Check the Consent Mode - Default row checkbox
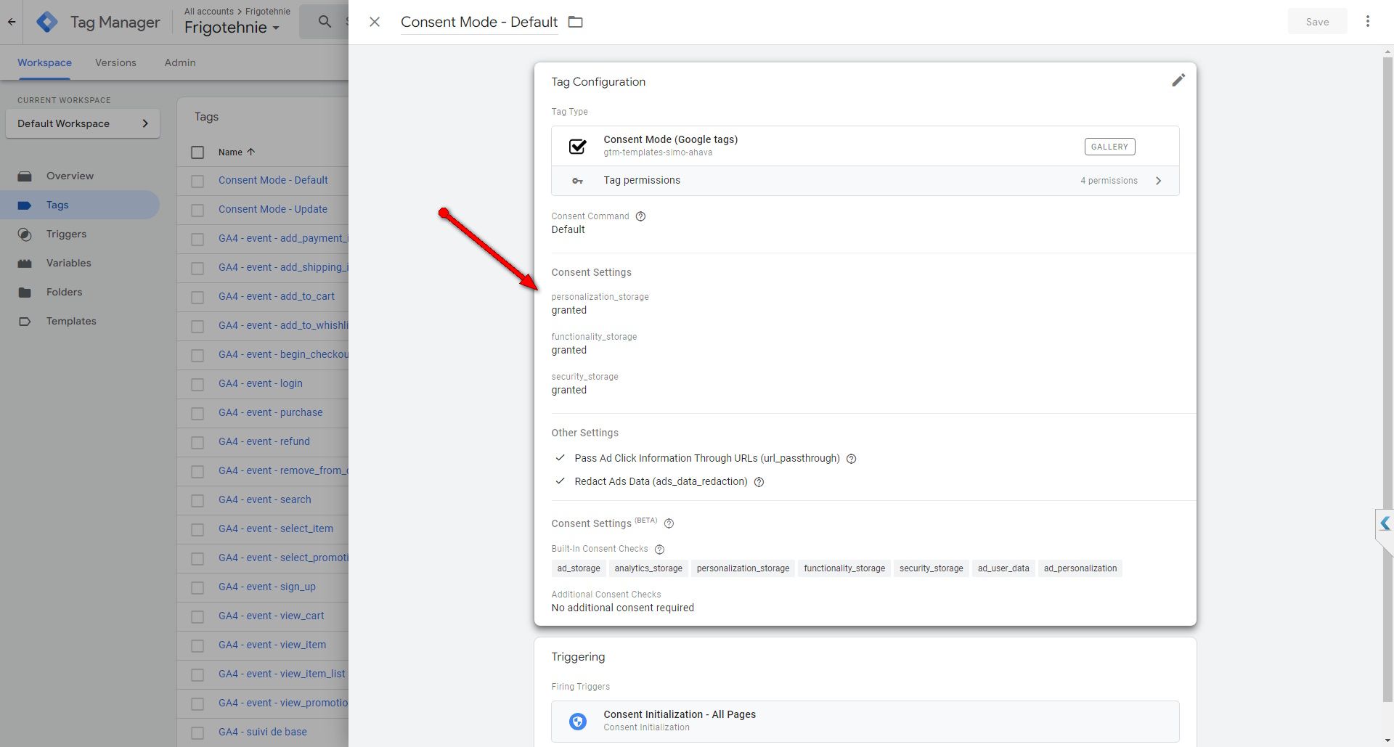The width and height of the screenshot is (1394, 747). click(197, 181)
